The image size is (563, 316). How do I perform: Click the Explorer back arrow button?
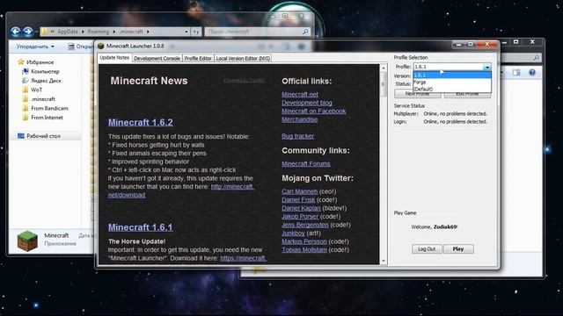(16, 32)
